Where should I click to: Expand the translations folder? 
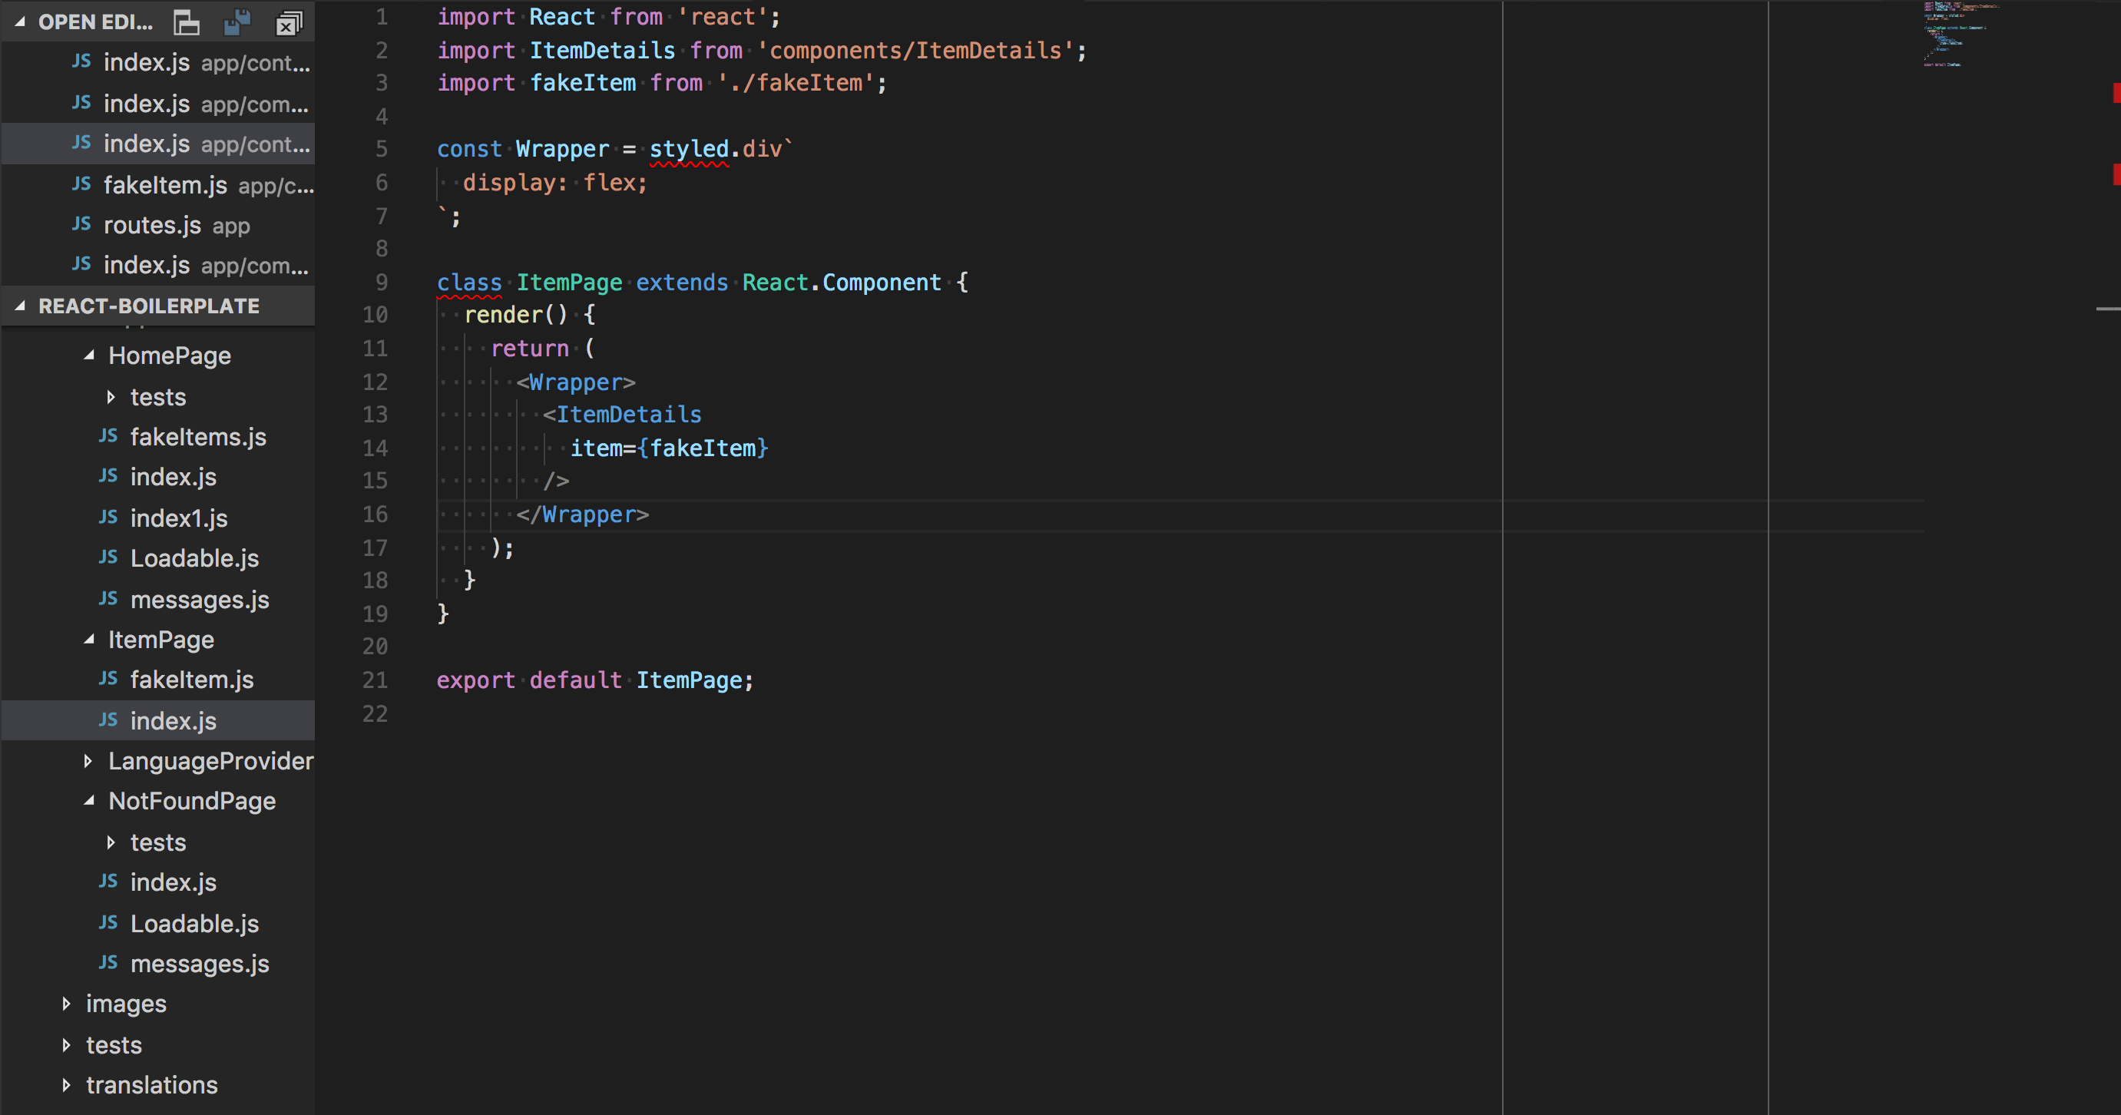(68, 1084)
